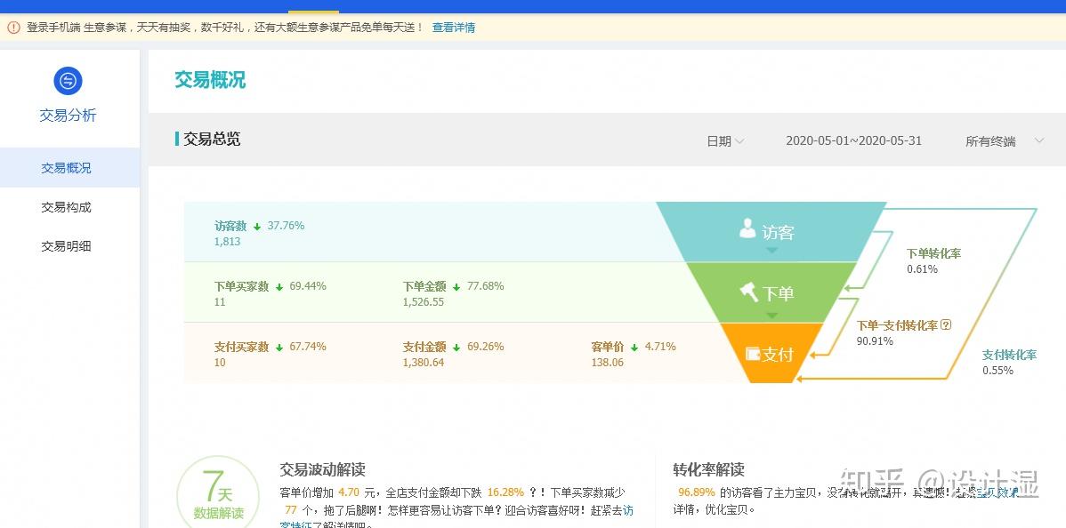The width and height of the screenshot is (1066, 528).
Task: Click the 下单转化率 value 0.61%
Action: pyautogui.click(x=922, y=269)
